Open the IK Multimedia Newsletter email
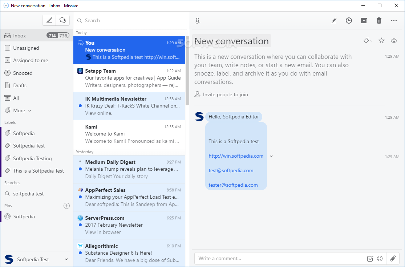The width and height of the screenshot is (405, 267). [129, 106]
